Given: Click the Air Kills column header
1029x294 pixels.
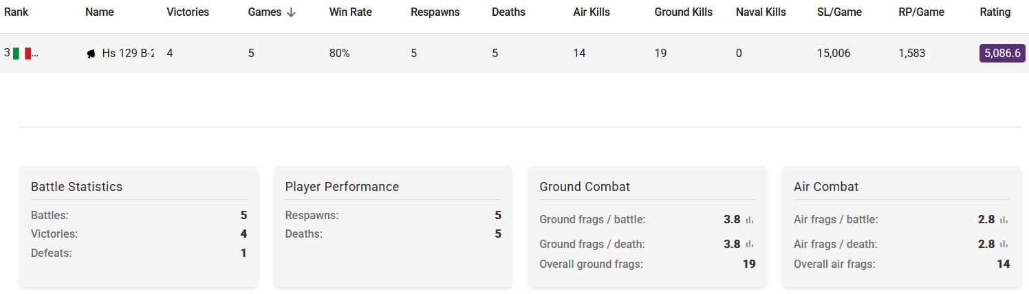Looking at the screenshot, I should (x=592, y=12).
